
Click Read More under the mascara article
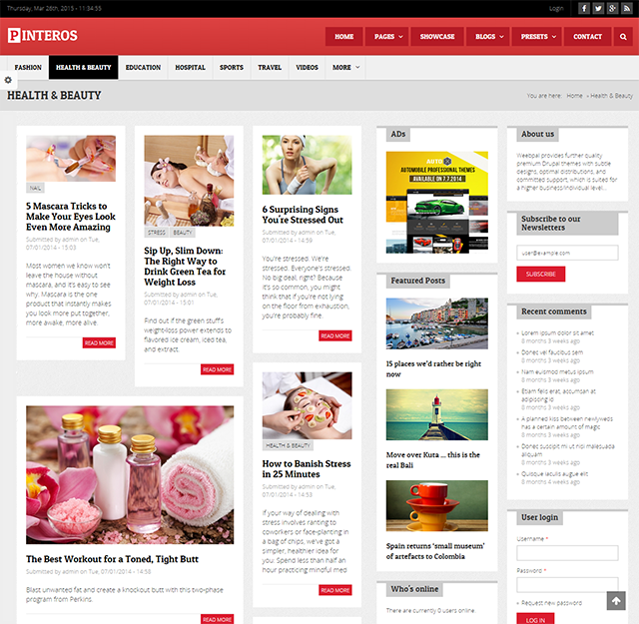[99, 342]
